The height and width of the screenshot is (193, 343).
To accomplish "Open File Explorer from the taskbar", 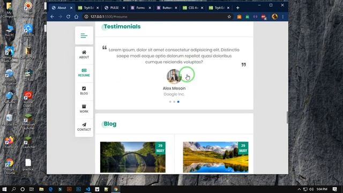I will click(41, 189).
